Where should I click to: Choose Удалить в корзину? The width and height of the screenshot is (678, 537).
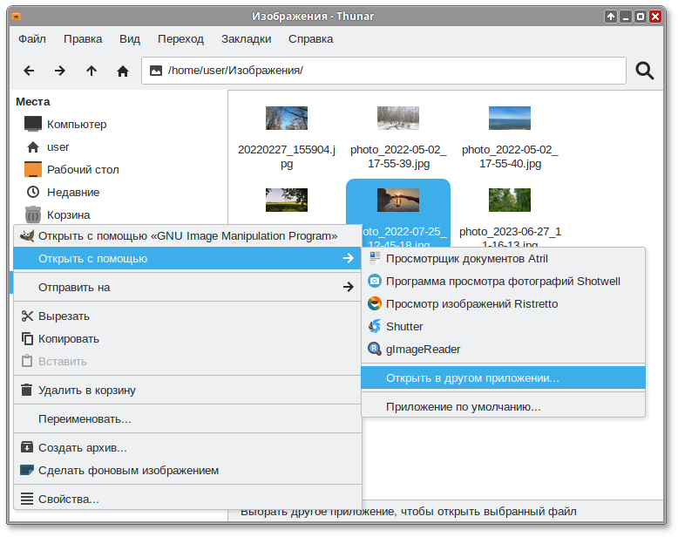(187, 390)
